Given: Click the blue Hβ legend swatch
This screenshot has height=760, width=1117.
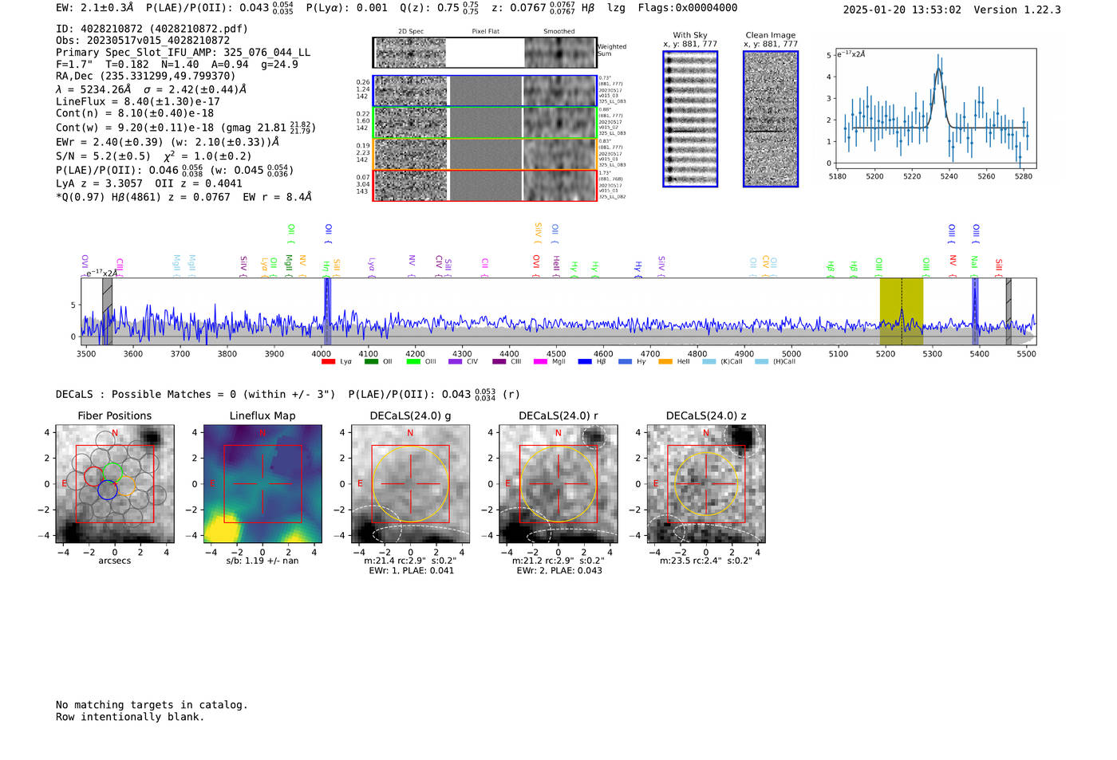Looking at the screenshot, I should pyautogui.click(x=585, y=362).
